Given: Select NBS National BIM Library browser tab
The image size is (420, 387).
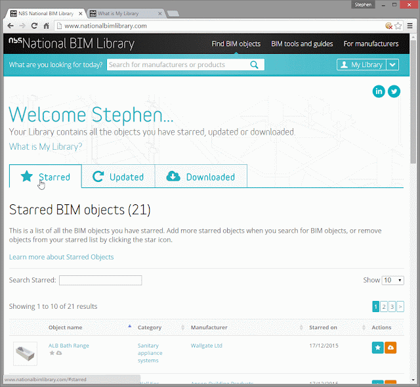Looking at the screenshot, I should click(45, 13).
